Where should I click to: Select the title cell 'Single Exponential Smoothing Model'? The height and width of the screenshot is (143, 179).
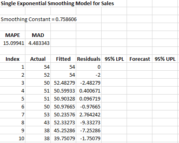click(57, 4)
